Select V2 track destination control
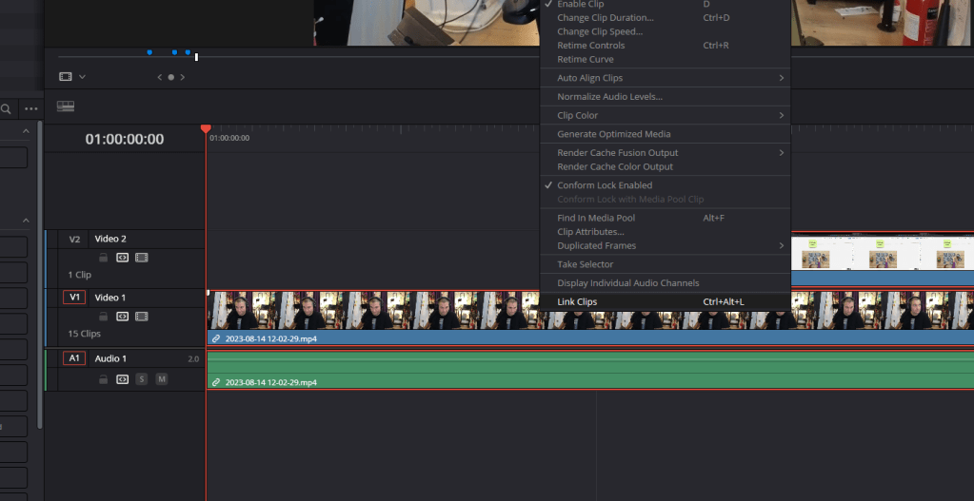This screenshot has height=501, width=974. pyautogui.click(x=74, y=239)
